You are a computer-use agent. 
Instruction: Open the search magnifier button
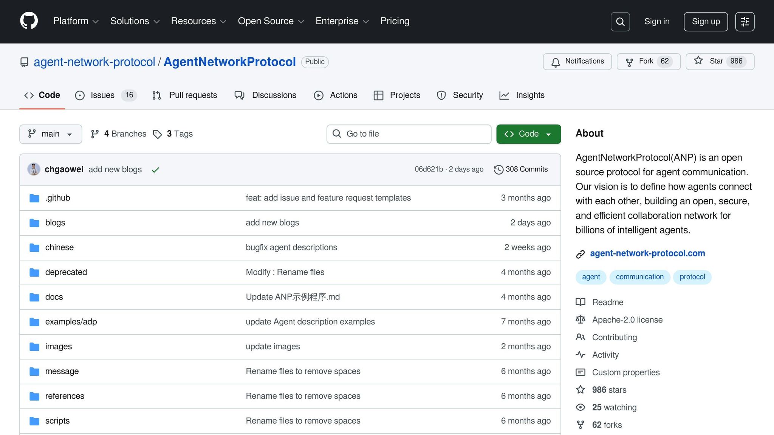[620, 22]
